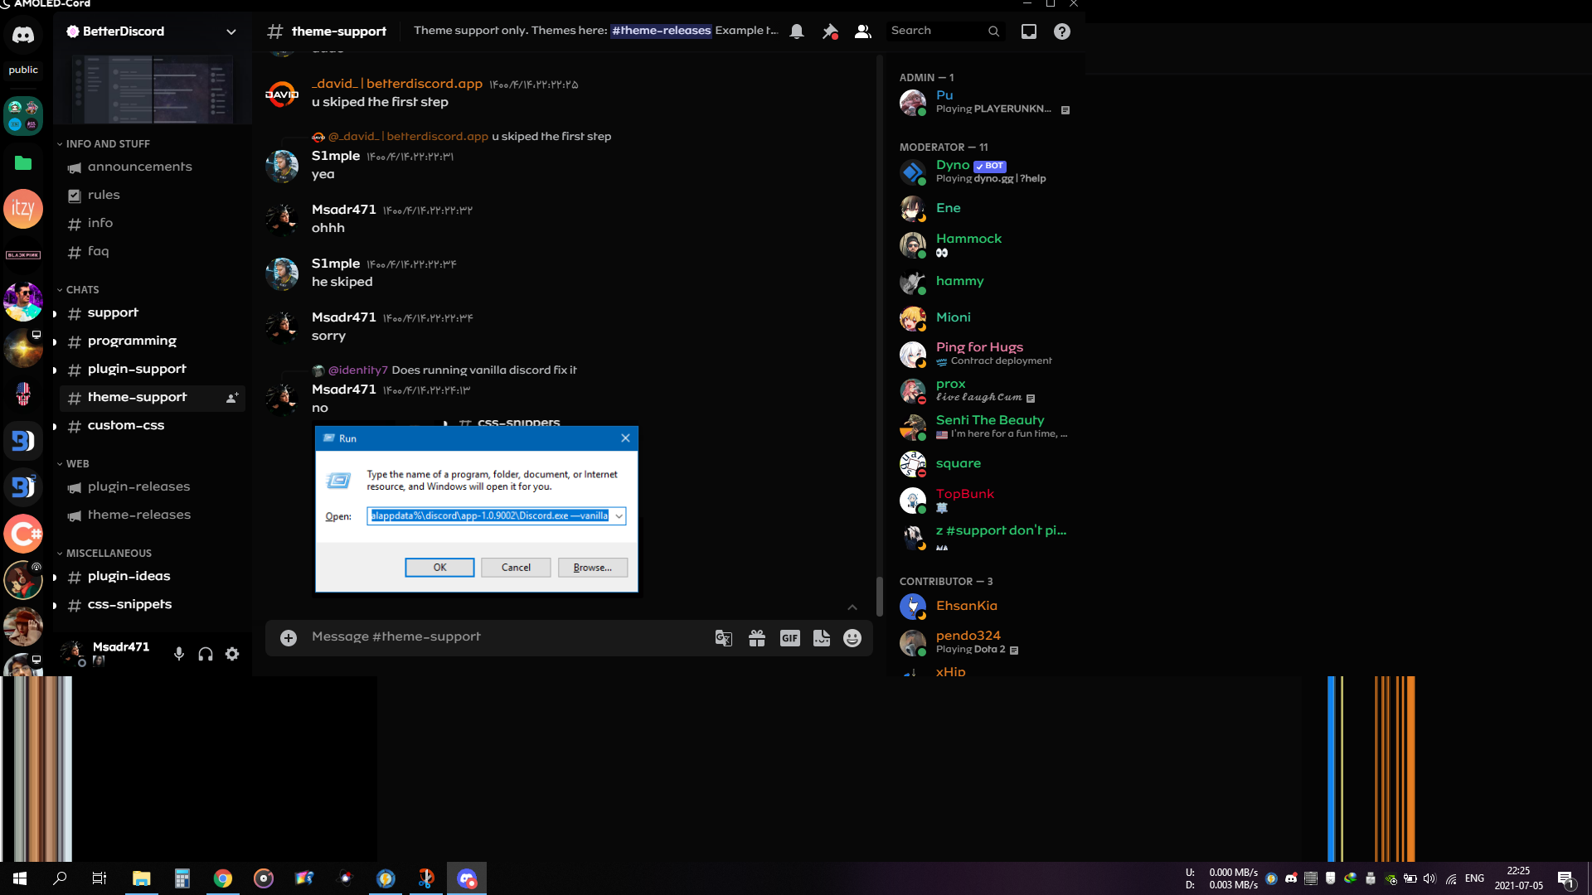Viewport: 1592px width, 895px height.
Task: Follow #theme-releases link in channel topic
Action: 661,31
